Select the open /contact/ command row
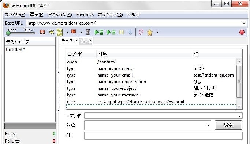This screenshot has height=144, width=250. pyautogui.click(x=151, y=62)
